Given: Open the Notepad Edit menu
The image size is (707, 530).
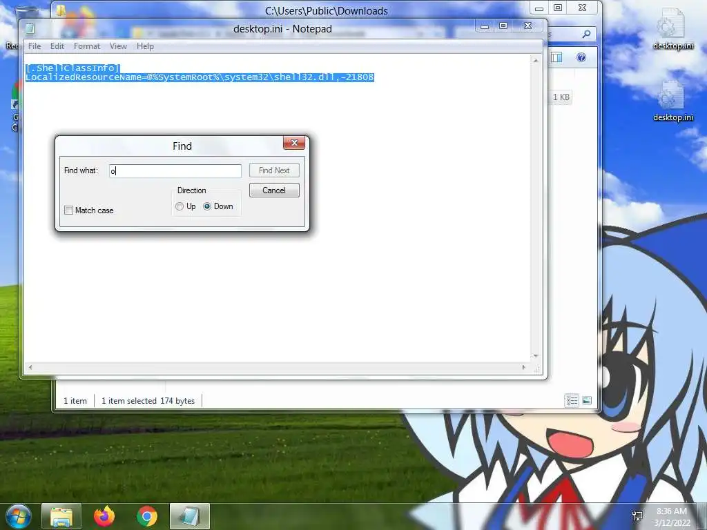Looking at the screenshot, I should [57, 46].
